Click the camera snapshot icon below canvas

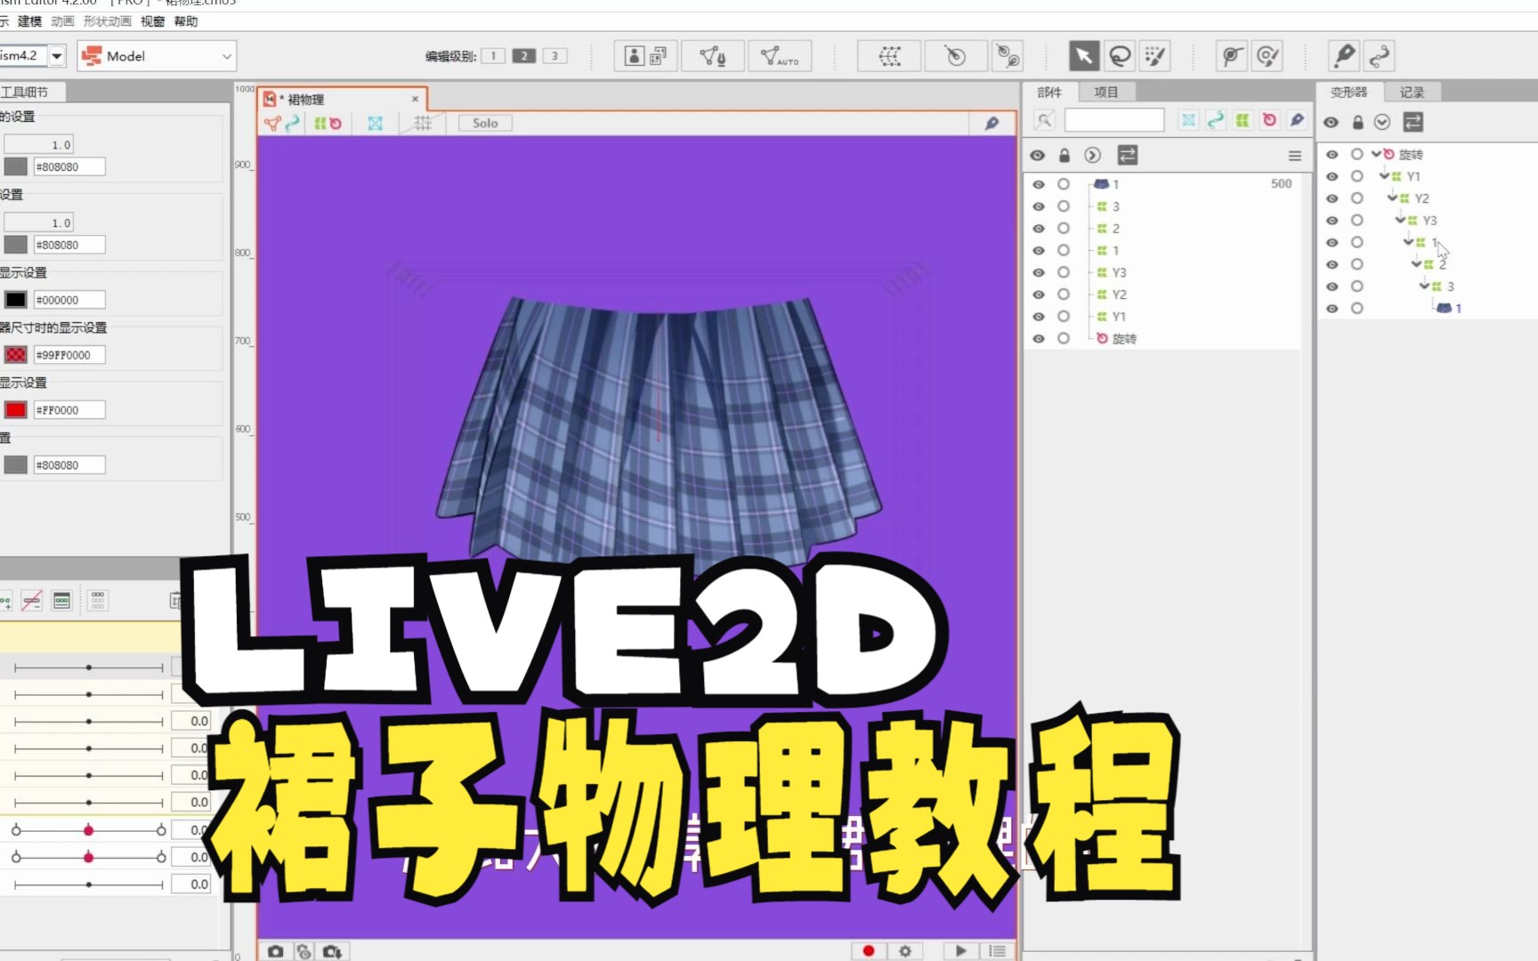click(276, 951)
